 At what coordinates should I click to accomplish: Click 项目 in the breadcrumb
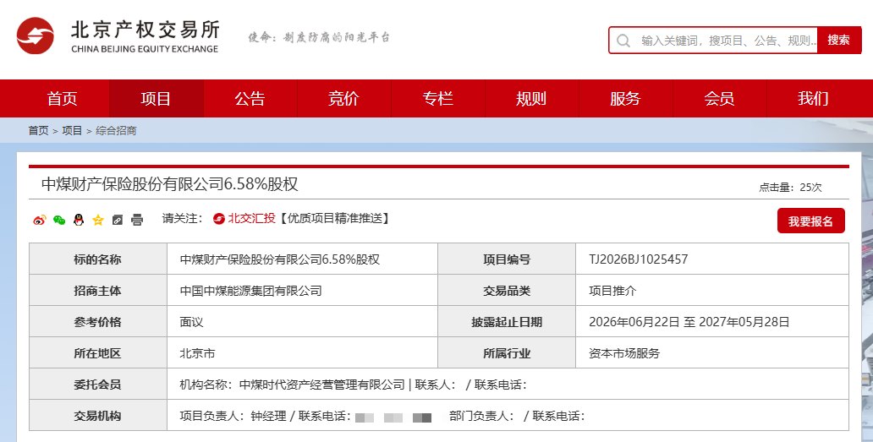(72, 131)
